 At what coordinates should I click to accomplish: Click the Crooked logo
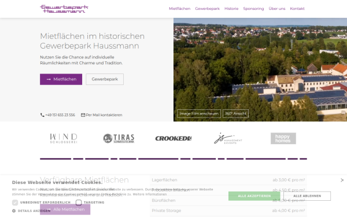coord(173,138)
